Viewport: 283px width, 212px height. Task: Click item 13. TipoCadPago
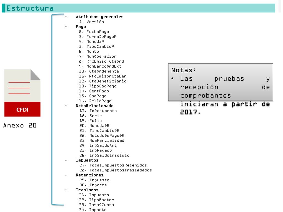click(98, 86)
